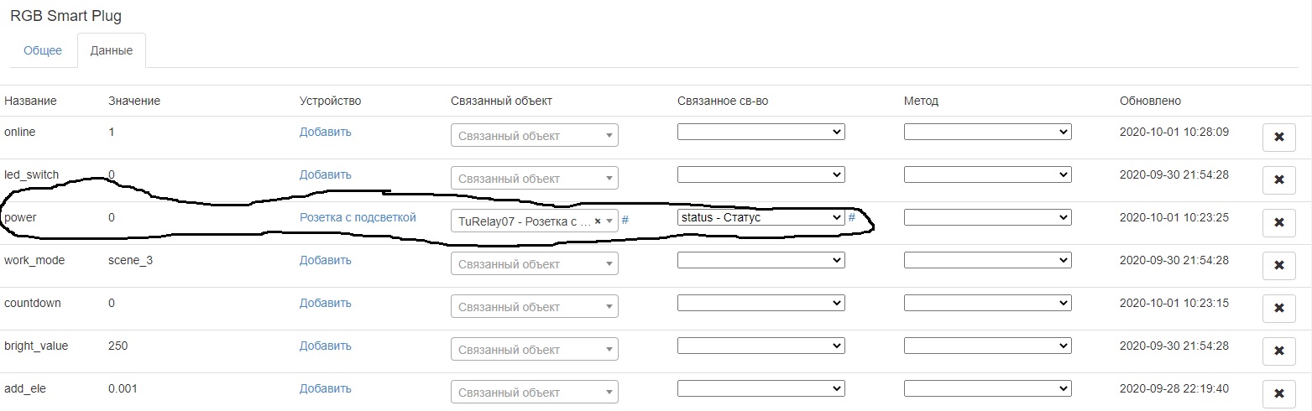Switch to the Общее tab
The height and width of the screenshot is (411, 1312).
pos(43,50)
